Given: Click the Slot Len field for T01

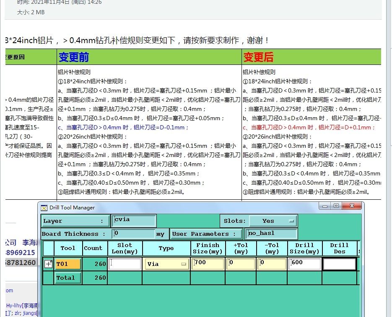Looking at the screenshot, I should coord(125,264).
